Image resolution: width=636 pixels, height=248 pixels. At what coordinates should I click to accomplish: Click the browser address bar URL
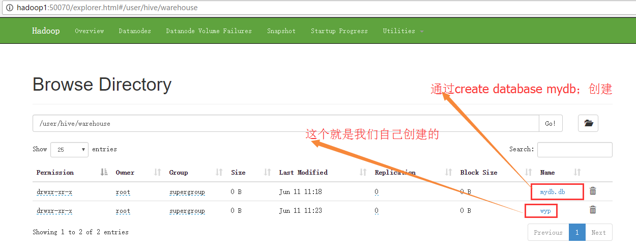107,8
